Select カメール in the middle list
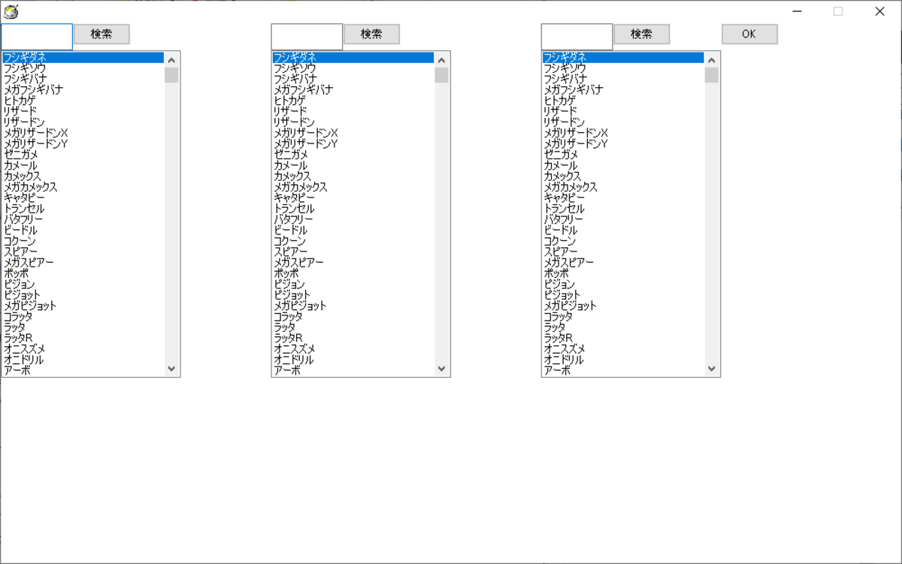The width and height of the screenshot is (902, 564). click(x=353, y=165)
